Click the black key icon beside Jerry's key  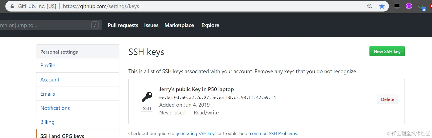(147, 97)
